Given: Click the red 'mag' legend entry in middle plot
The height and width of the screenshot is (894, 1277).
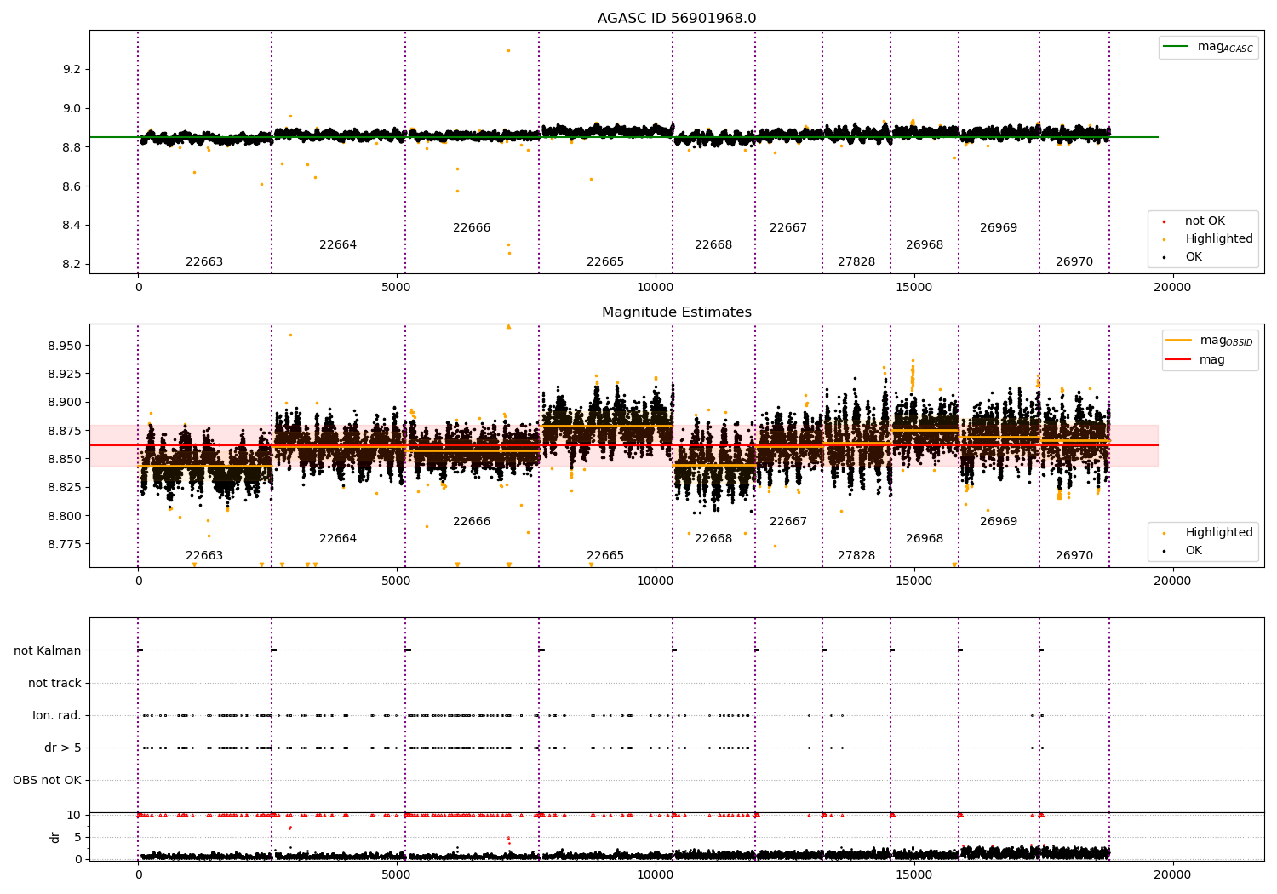Looking at the screenshot, I should pyautogui.click(x=1212, y=360).
